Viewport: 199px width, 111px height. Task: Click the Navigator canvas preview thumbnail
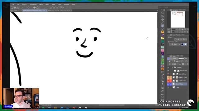[178, 19]
